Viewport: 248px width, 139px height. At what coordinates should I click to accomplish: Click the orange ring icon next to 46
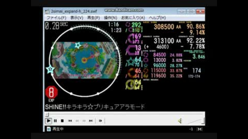click(x=131, y=73)
